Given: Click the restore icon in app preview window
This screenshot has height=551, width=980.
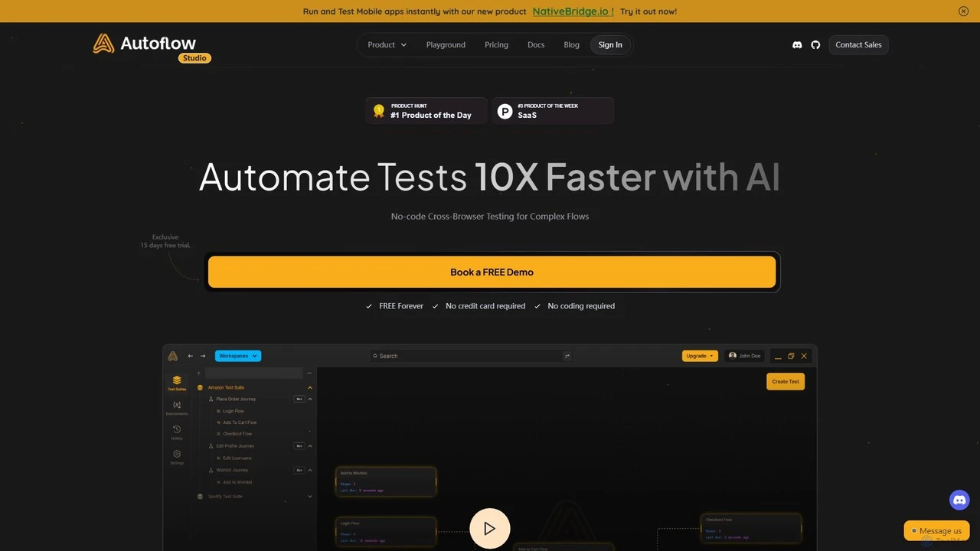Looking at the screenshot, I should [791, 356].
